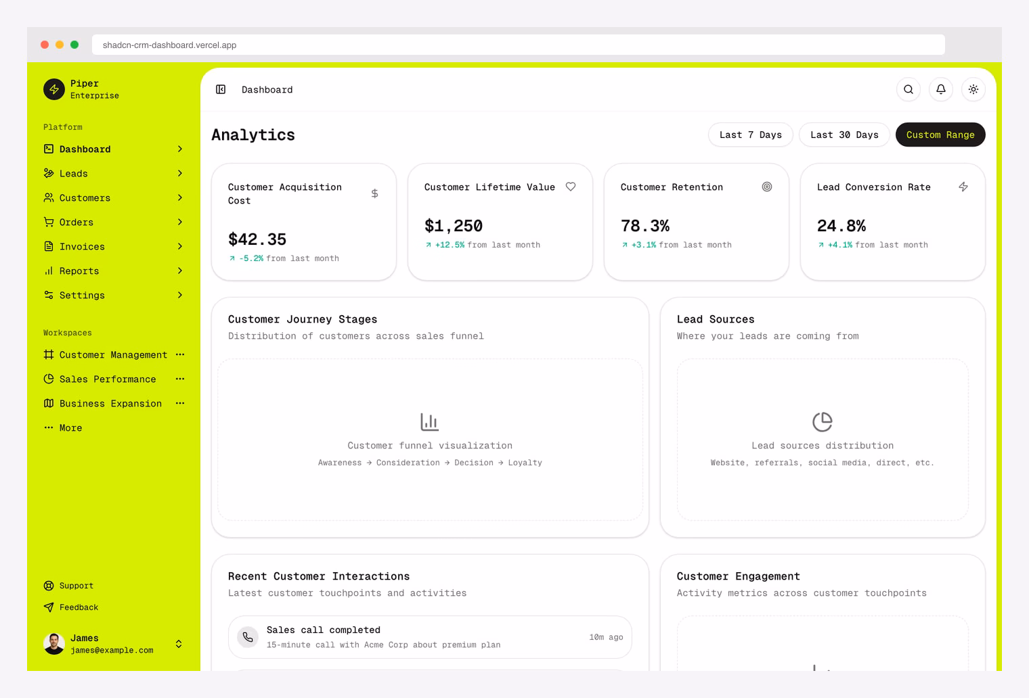Click the $42.35 acquisition cost value
The width and height of the screenshot is (1029, 698).
point(257,239)
